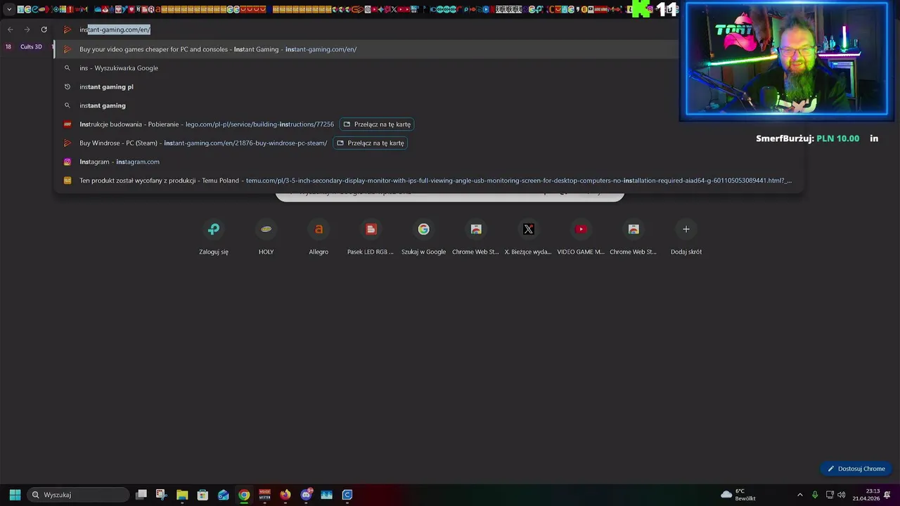Open the clock showing 23:13 21.04.2026

[866, 495]
